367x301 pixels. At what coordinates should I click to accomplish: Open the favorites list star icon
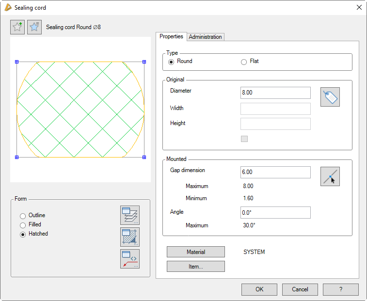point(34,27)
